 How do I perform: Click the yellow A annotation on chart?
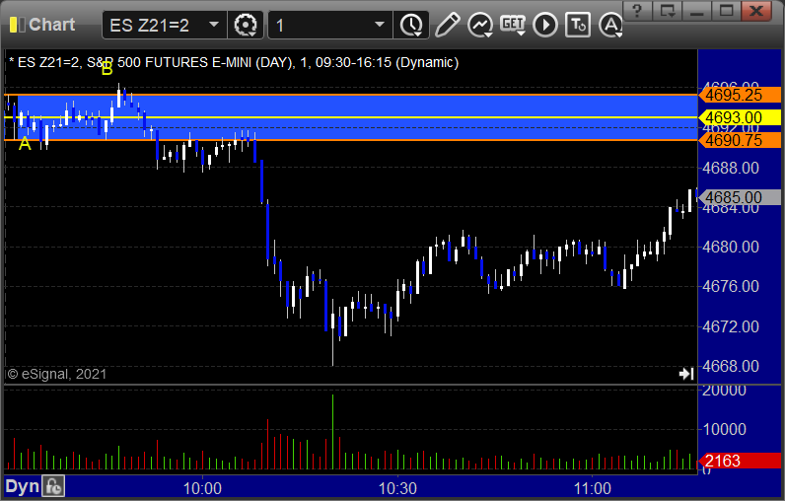click(x=25, y=144)
